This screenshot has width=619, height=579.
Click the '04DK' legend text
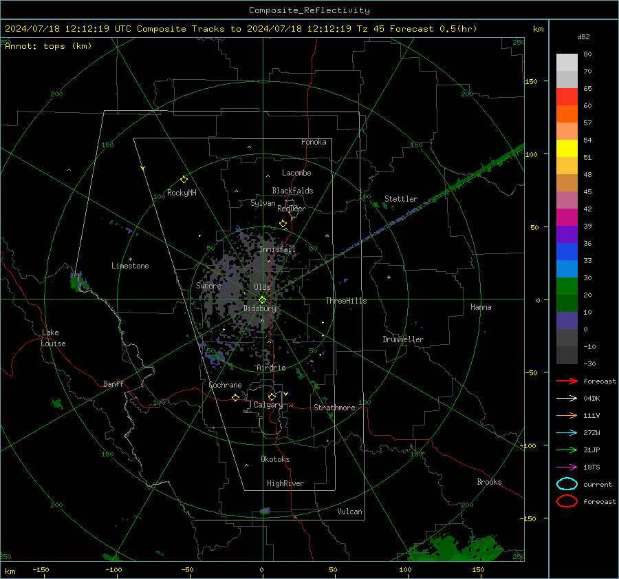point(591,399)
